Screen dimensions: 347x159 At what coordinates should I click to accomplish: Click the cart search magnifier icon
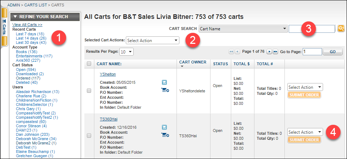tap(341, 29)
